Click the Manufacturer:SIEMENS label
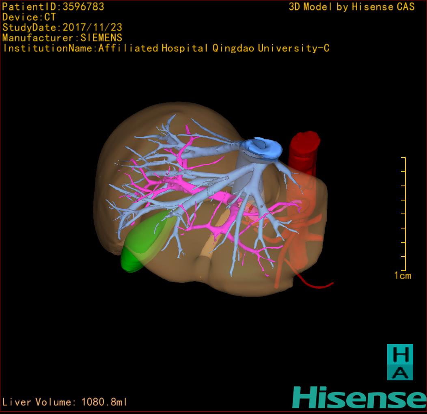 tap(62, 38)
